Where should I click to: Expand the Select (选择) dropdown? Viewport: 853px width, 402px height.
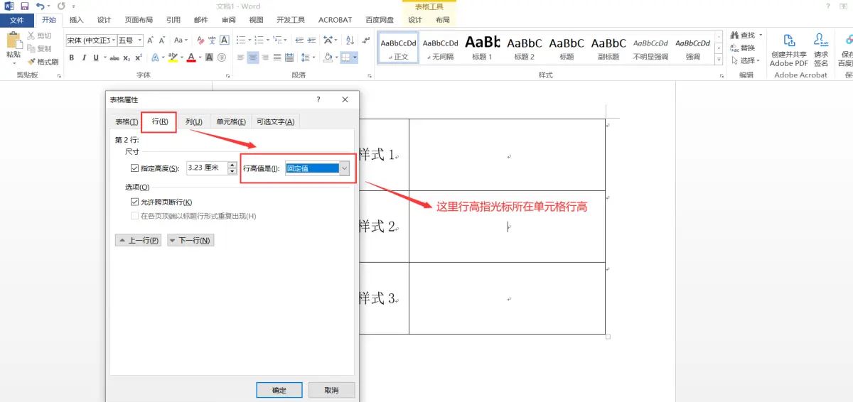pos(759,60)
